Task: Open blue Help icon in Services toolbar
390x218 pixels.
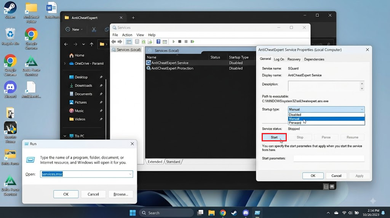Action: (158, 42)
